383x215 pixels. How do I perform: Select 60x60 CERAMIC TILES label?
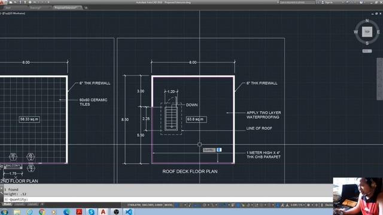point(93,102)
